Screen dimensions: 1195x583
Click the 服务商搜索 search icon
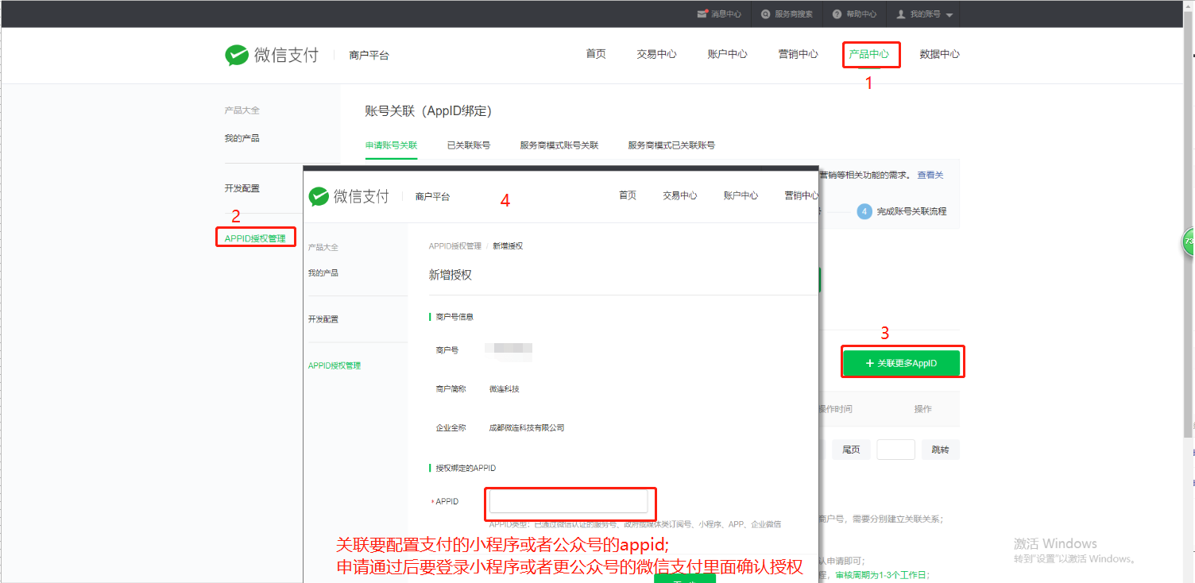[765, 14]
